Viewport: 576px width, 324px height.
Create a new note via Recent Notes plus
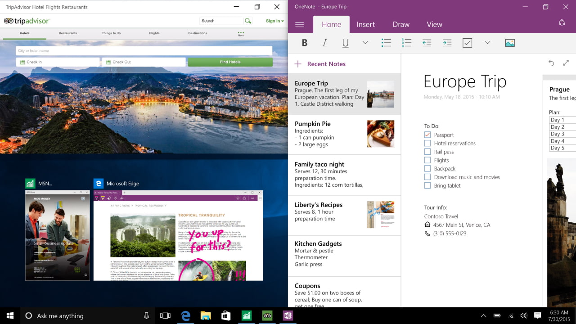pyautogui.click(x=298, y=64)
